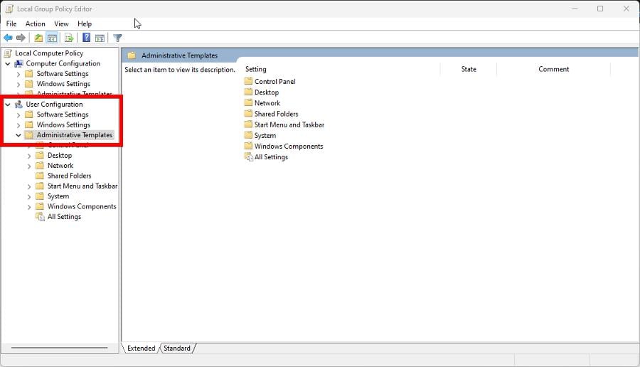640x367 pixels.
Task: Sort by the State column header
Action: tap(469, 70)
